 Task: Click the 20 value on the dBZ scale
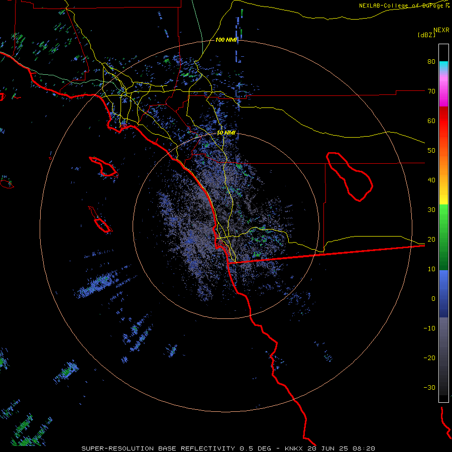point(431,239)
